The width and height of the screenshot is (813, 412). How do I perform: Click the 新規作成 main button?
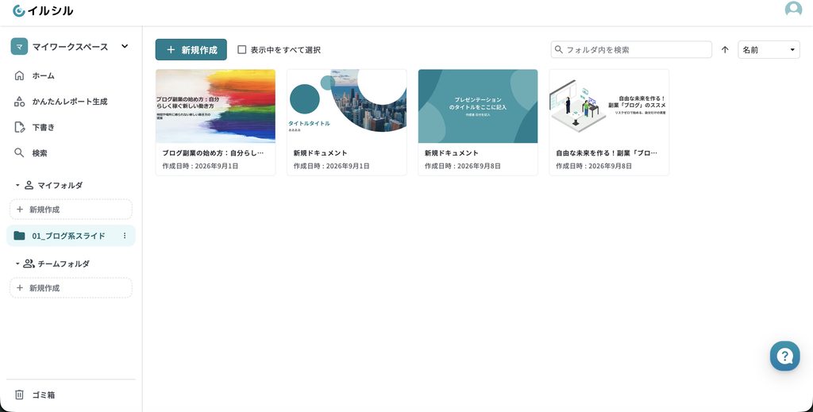191,50
